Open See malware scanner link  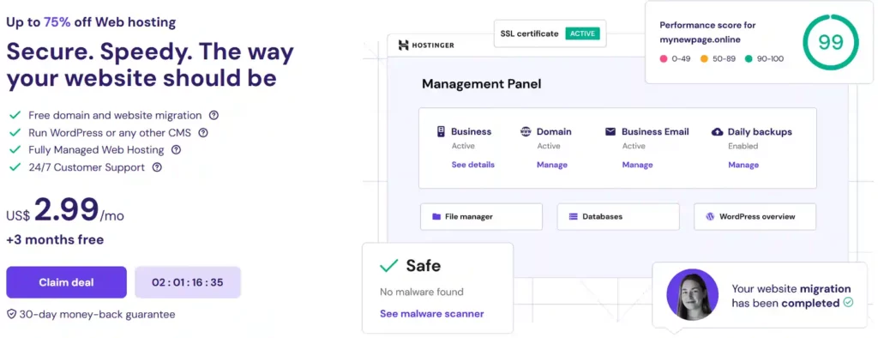coord(432,314)
